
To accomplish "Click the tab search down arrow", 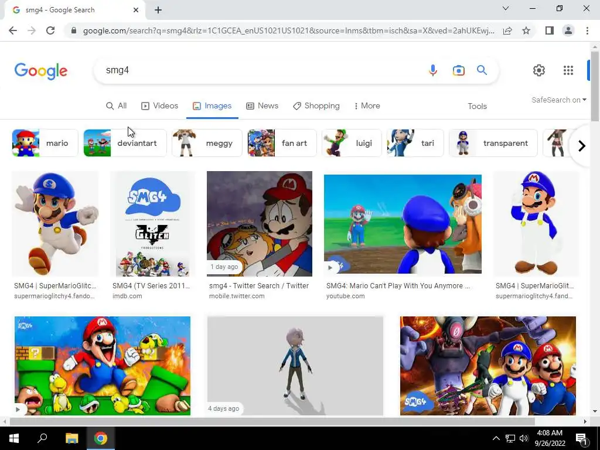I will 506,8.
